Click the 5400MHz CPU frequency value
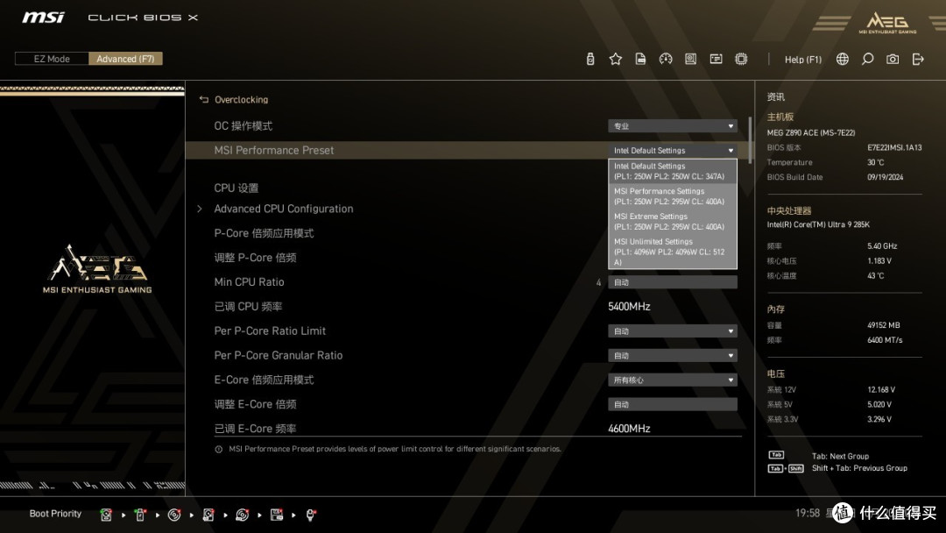Screen dimensions: 946x533 pyautogui.click(x=629, y=307)
